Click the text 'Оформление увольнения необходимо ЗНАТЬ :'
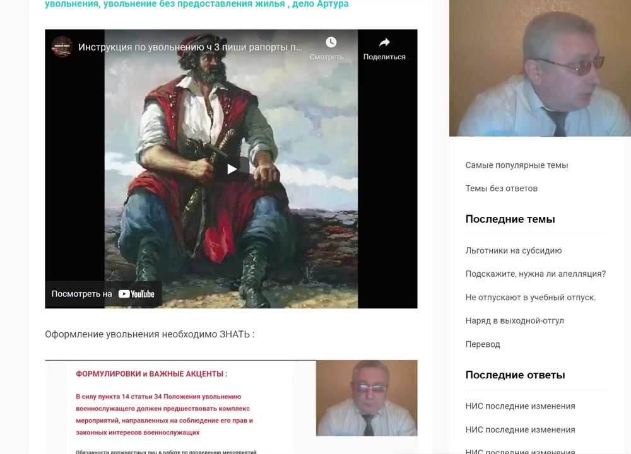Viewport: 631px width, 454px height. 150,334
